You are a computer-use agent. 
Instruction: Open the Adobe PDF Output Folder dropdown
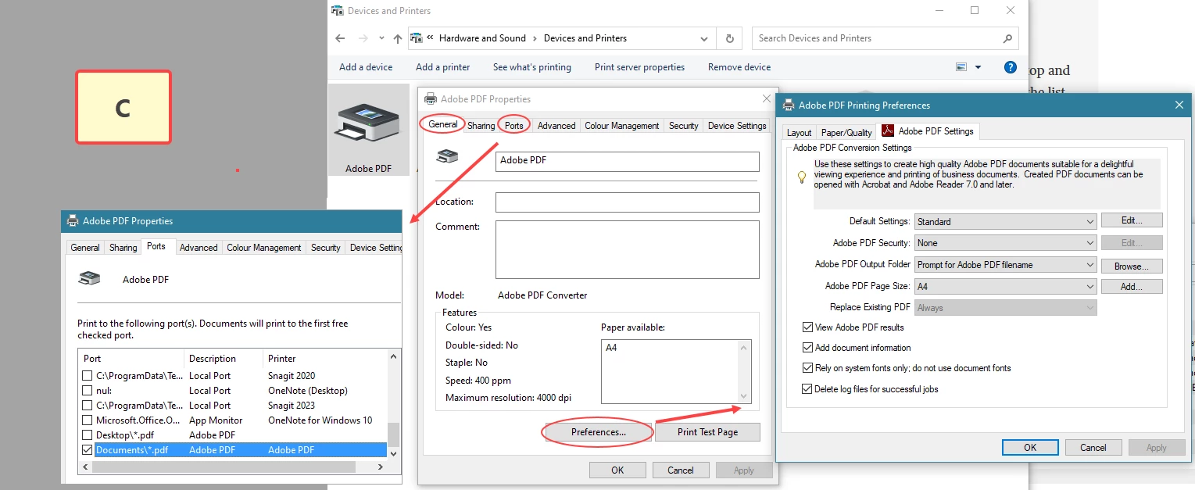tap(1006, 265)
